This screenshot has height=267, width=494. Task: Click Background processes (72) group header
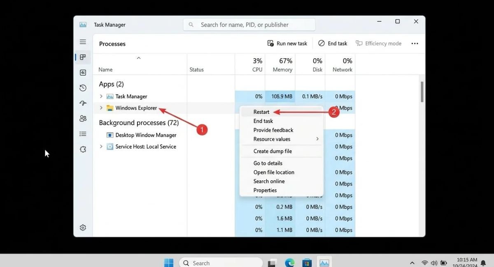[x=139, y=123]
